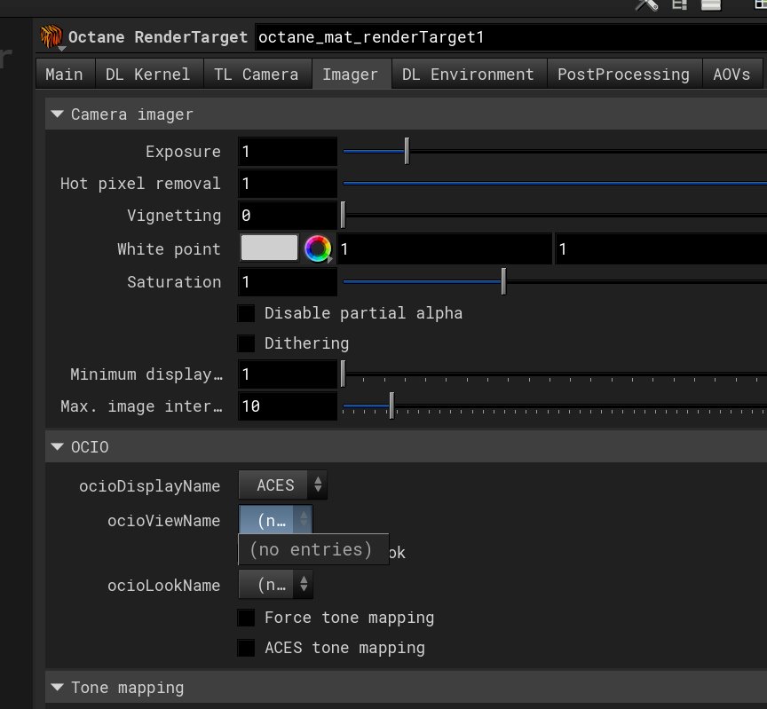Screen dimensions: 767x709
Task: Click the White point color swatch
Action: coord(270,248)
